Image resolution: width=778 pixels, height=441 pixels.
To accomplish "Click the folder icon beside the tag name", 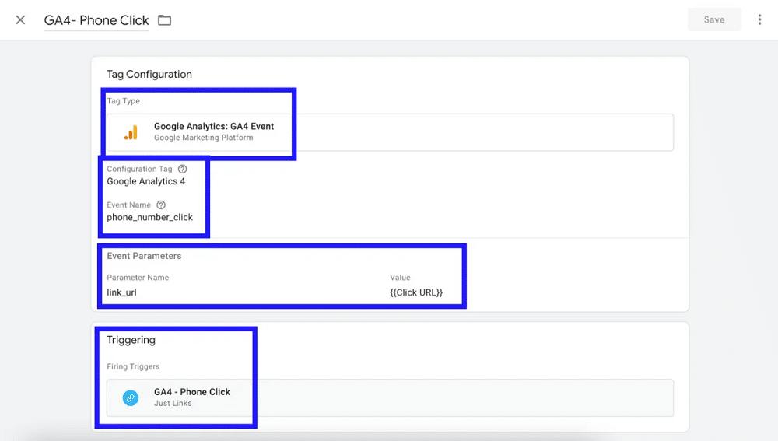I will click(x=164, y=20).
